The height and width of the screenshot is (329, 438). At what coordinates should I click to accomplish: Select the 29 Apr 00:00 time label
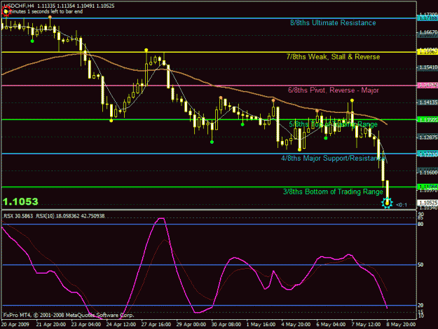pyautogui.click(x=191, y=325)
